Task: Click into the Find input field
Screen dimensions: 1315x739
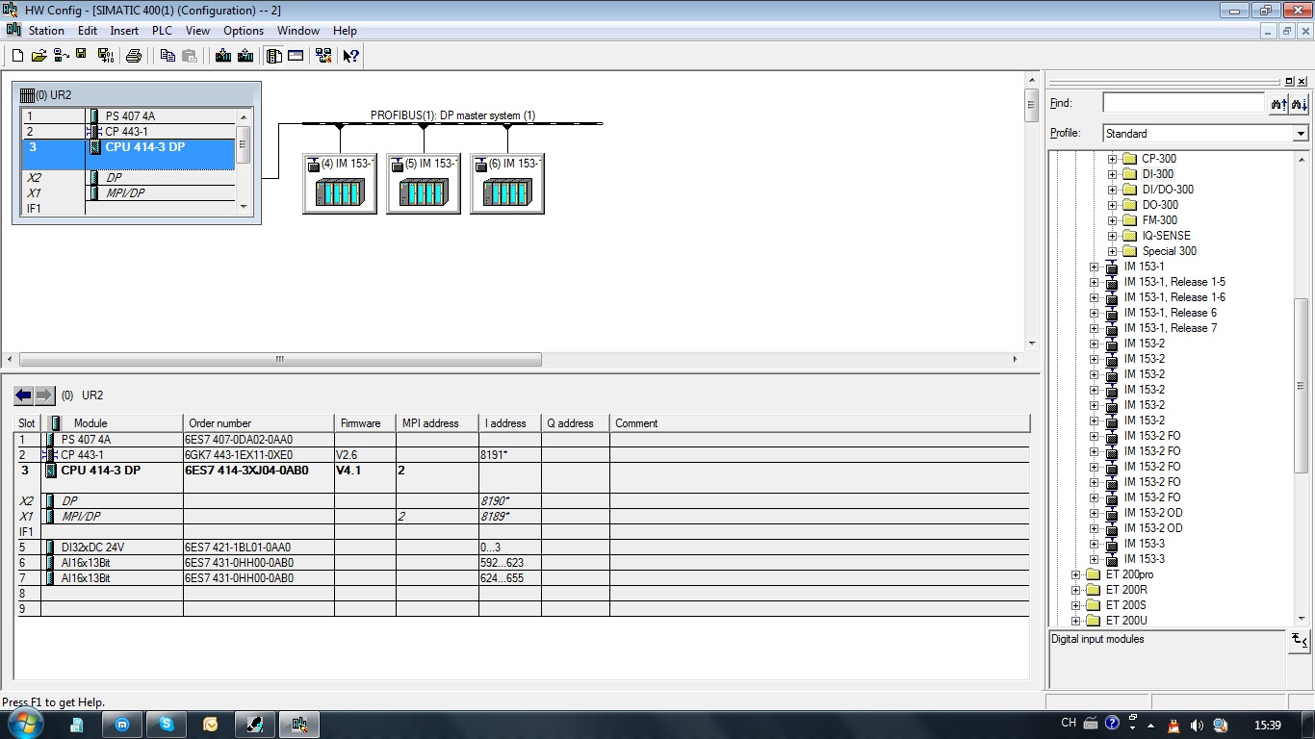Action: (x=1183, y=103)
